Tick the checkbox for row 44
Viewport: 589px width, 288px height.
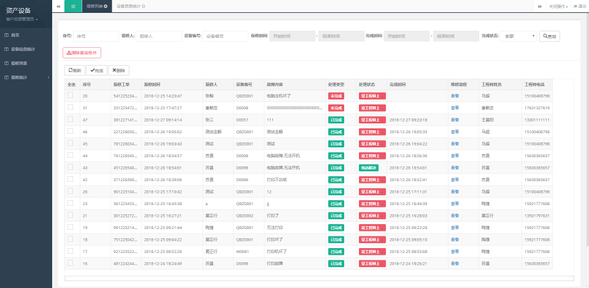coord(70,155)
